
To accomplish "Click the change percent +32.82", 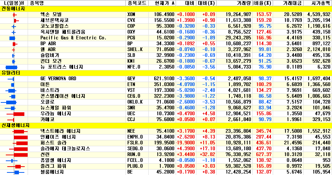I will pos(207,154).
